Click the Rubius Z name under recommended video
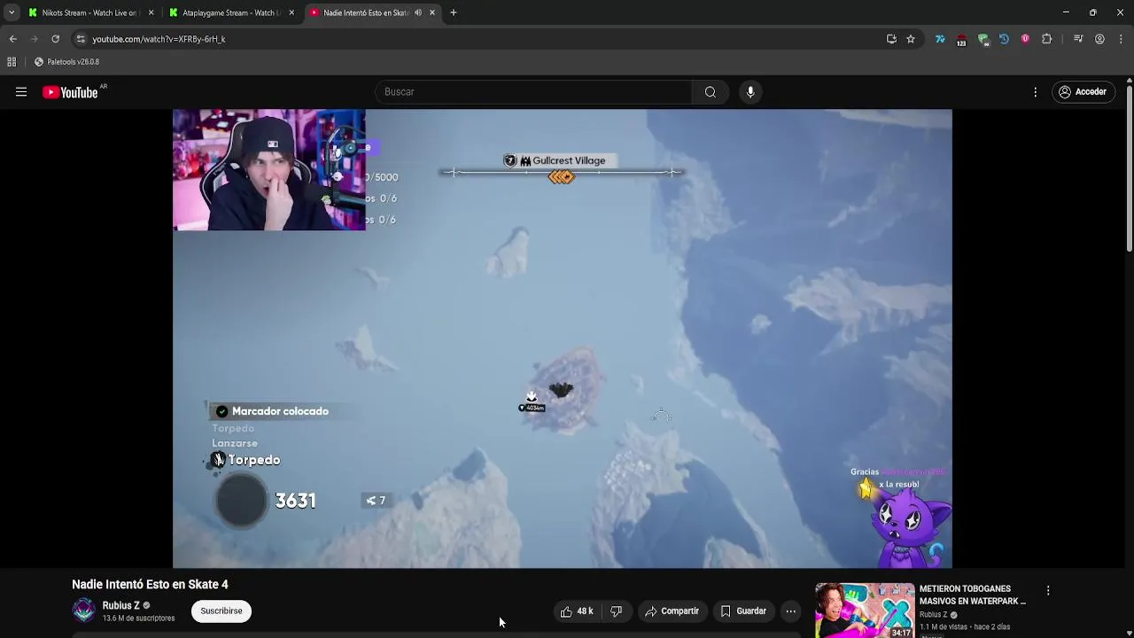 [933, 615]
